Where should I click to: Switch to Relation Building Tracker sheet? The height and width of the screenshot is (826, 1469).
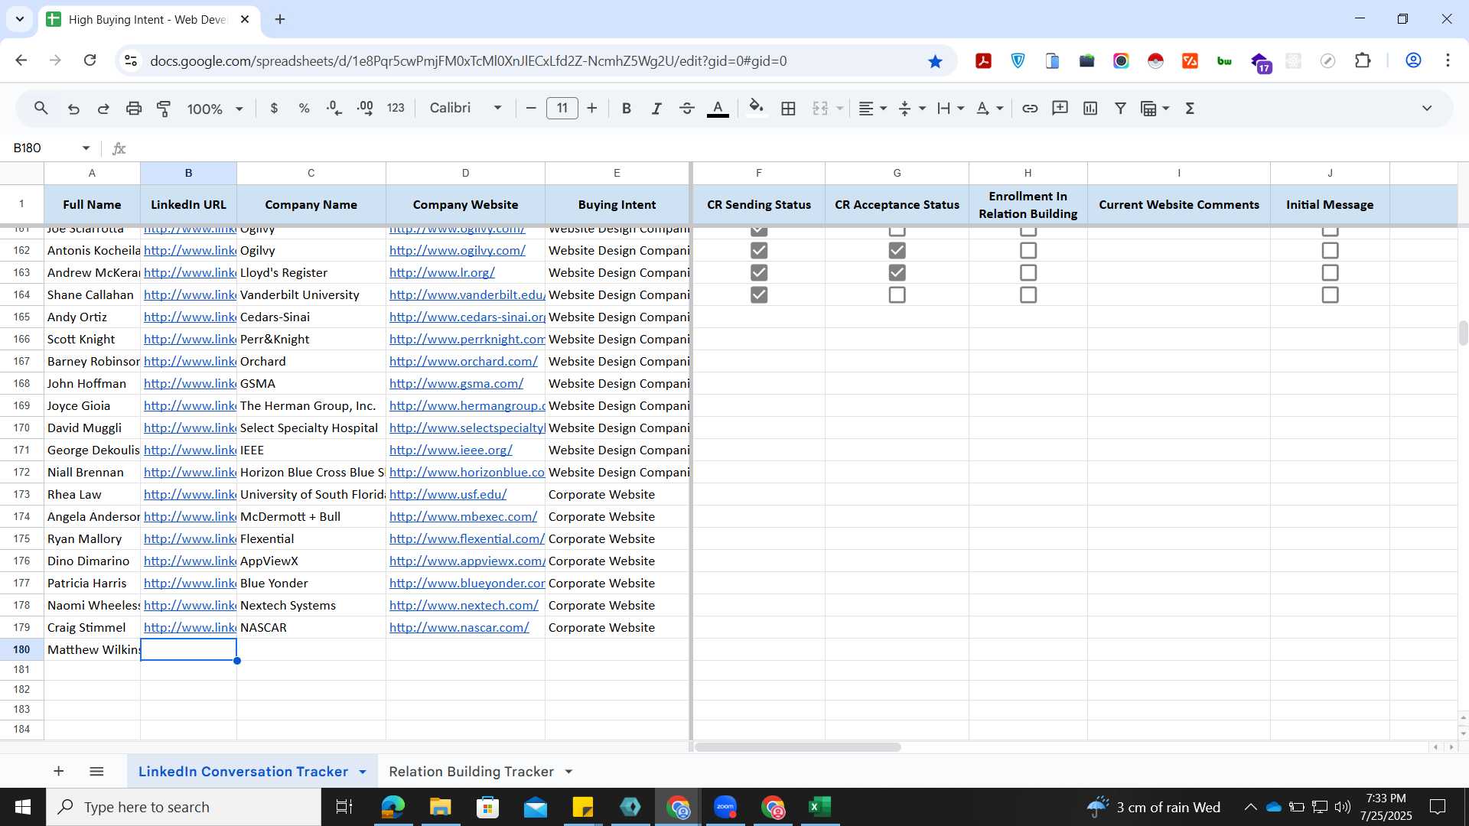[471, 772]
